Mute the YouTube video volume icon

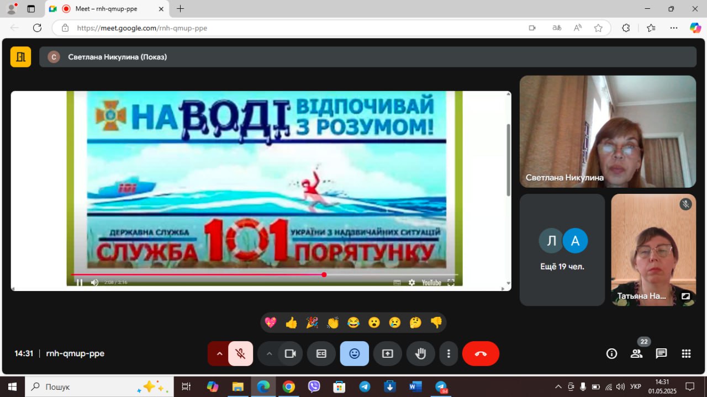[94, 282]
